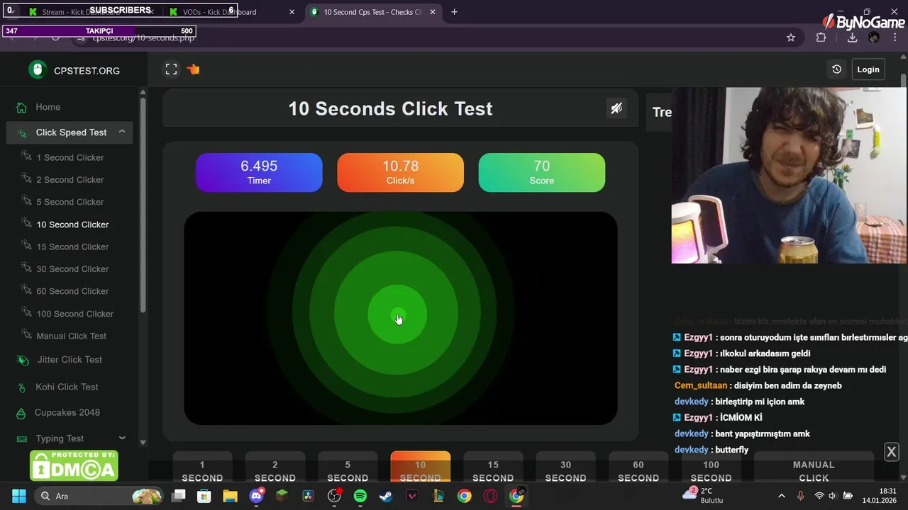This screenshot has width=908, height=510.
Task: Switch to 2 SECOND bottom tab
Action: click(275, 467)
